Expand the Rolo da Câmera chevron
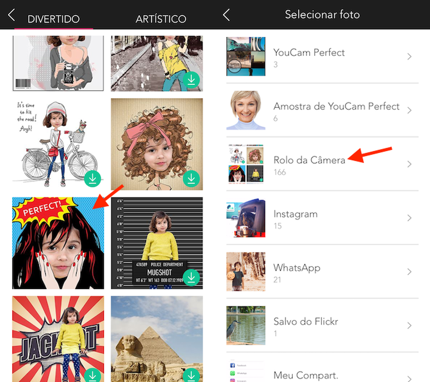The width and height of the screenshot is (430, 382). [409, 164]
